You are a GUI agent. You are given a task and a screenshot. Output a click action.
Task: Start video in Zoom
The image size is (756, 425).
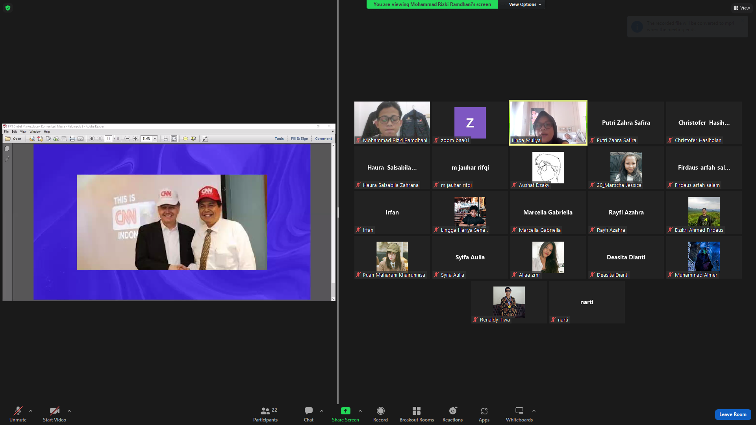[x=54, y=414]
